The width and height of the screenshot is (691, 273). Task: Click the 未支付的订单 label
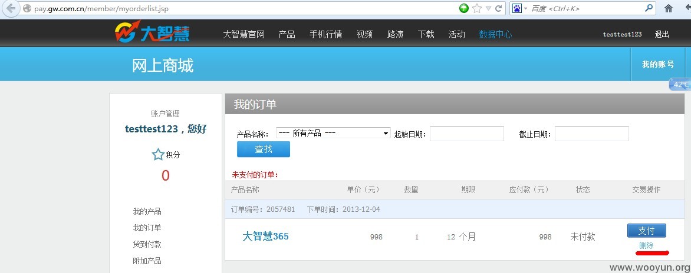(x=255, y=175)
